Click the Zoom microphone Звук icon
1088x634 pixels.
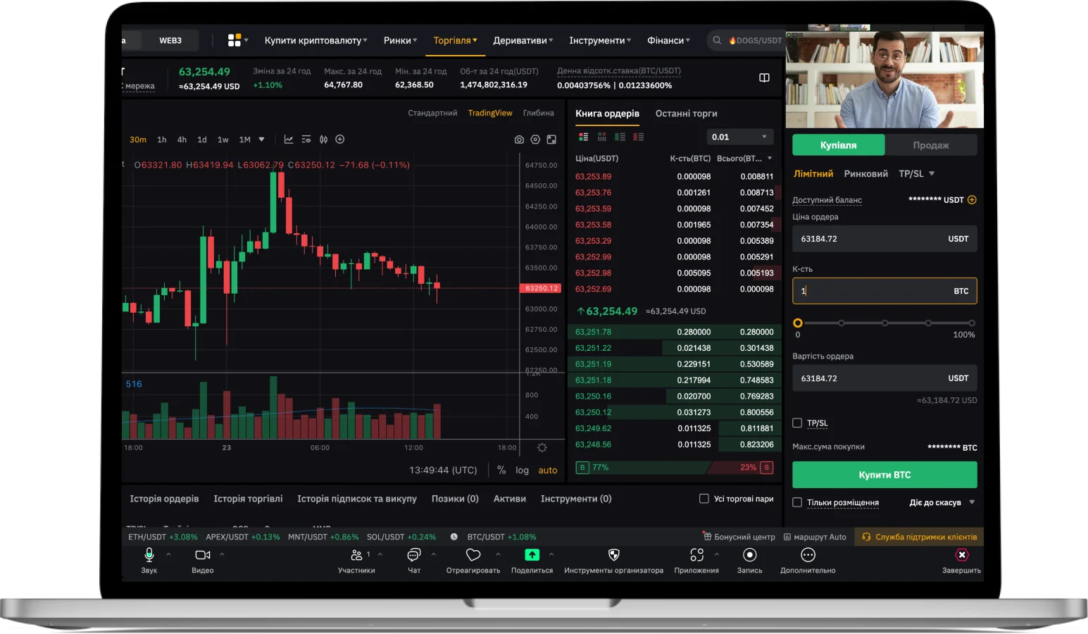(149, 555)
